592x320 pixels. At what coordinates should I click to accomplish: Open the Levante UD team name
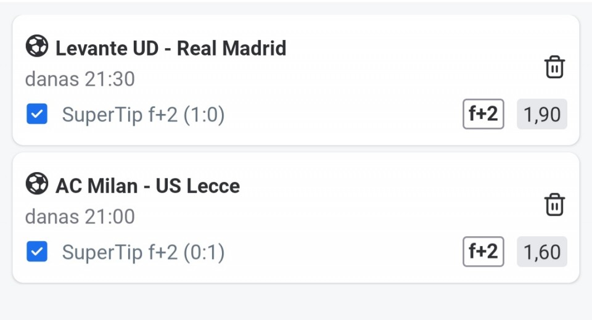(x=106, y=48)
